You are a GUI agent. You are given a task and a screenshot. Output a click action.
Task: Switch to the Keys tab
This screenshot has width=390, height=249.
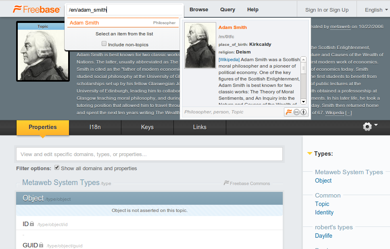(x=147, y=127)
